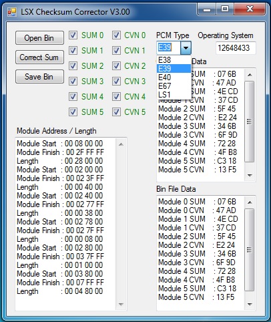Click 'Length : 00 00 38 00' row
The height and width of the screenshot is (322, 271).
tap(60, 213)
